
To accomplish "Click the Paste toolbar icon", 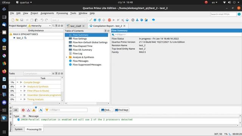I will tap(36, 20).
